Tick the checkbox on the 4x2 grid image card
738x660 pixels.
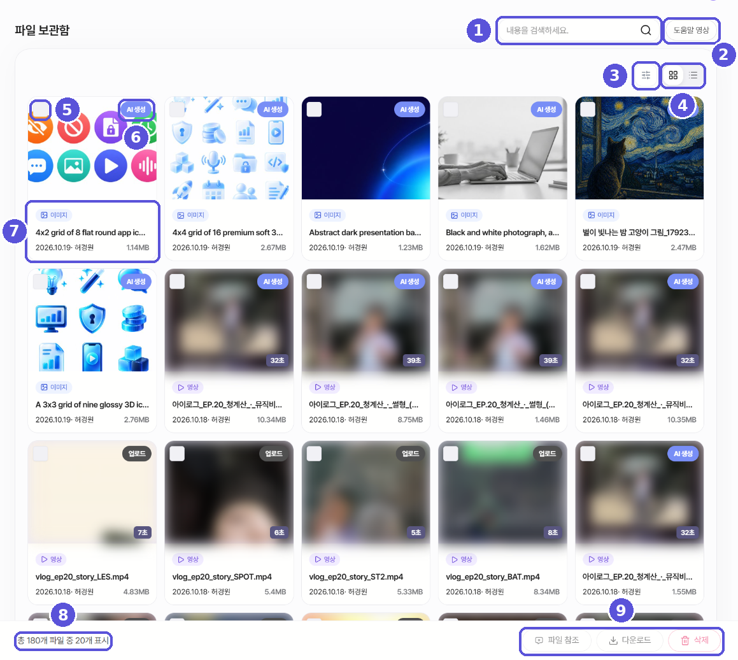[41, 109]
